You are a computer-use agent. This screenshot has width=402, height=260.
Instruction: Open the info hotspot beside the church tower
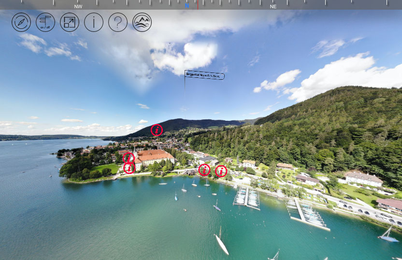[129, 158]
